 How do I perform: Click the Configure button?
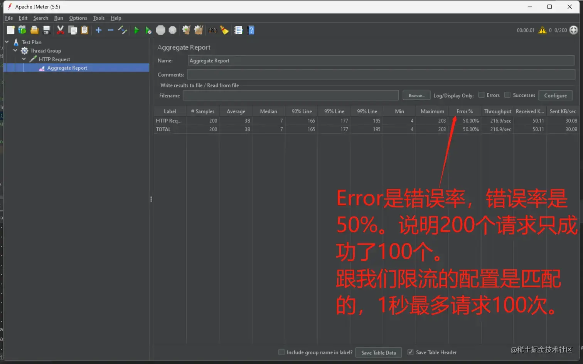[x=555, y=96]
